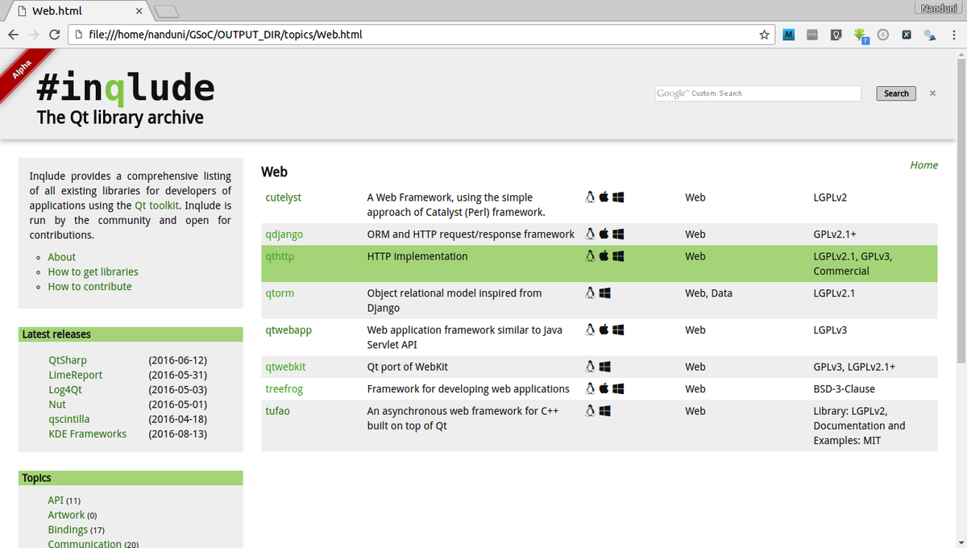Screen dimensions: 967x548
Task: Clear search with the X beside Search
Action: click(932, 93)
